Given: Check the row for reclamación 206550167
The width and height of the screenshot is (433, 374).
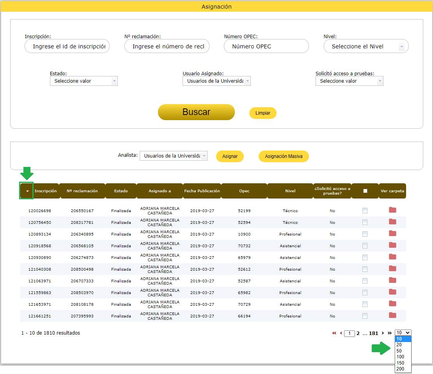Looking at the screenshot, I should (365, 211).
